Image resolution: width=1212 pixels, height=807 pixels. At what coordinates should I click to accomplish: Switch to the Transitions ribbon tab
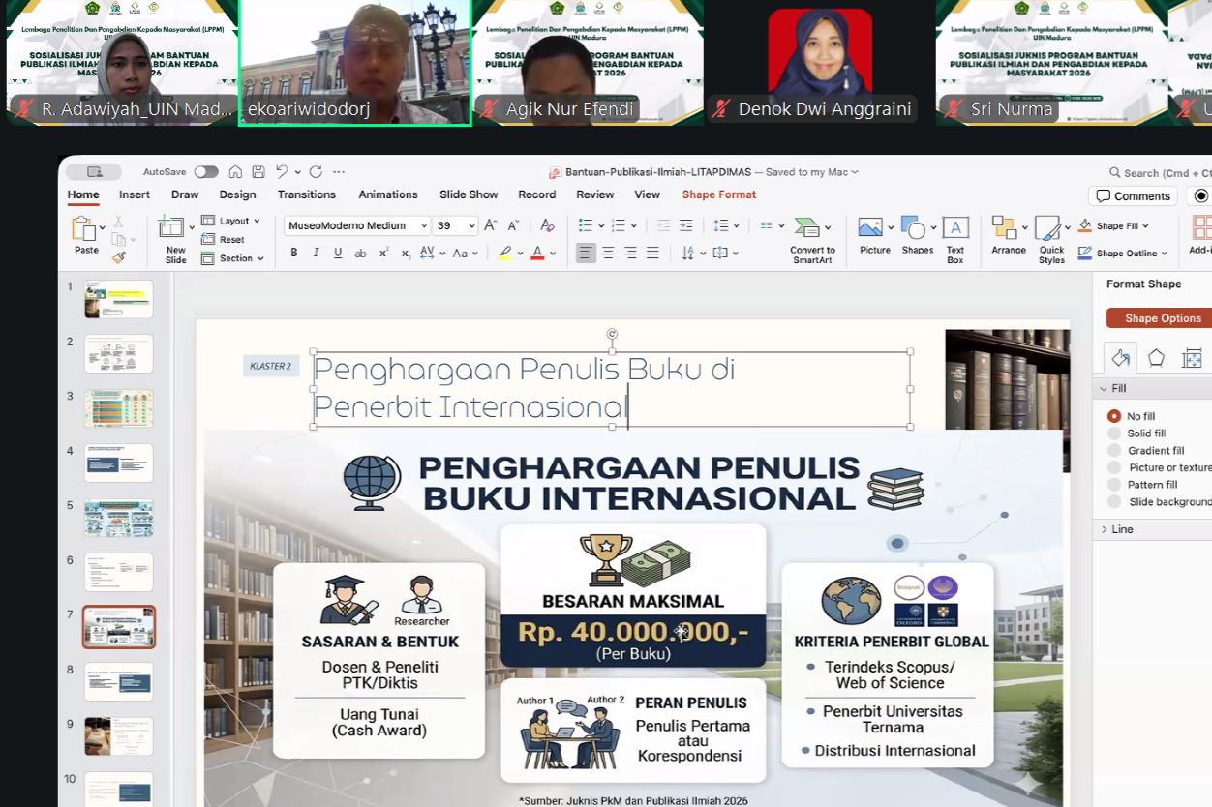(307, 194)
